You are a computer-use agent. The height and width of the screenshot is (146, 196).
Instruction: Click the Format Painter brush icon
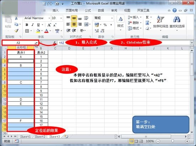click(x=16, y=31)
